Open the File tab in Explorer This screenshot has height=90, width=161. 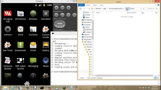(x=82, y=5)
